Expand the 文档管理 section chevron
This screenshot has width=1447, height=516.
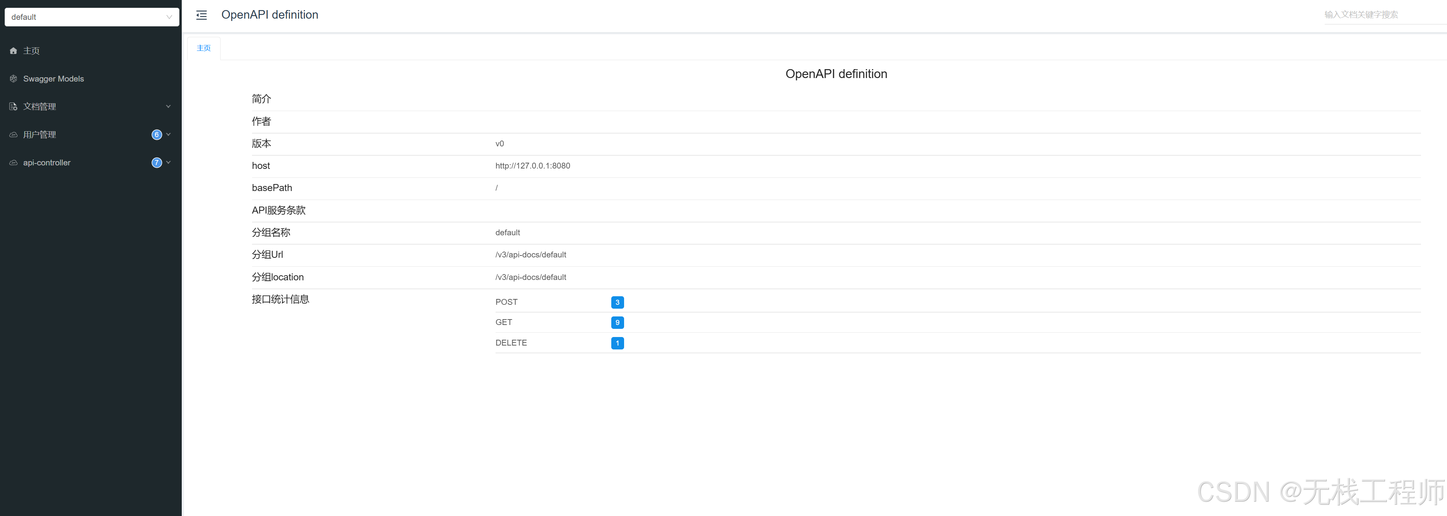point(167,106)
